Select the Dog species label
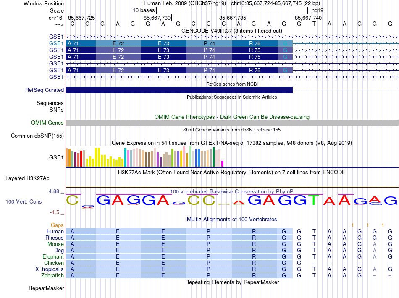Viewport: 399px width, 298px height. point(59,251)
